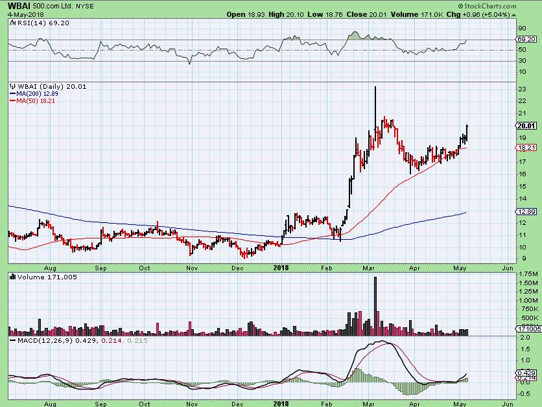Click the Open 18.93 value
This screenshot has height=407, width=542.
(x=246, y=14)
